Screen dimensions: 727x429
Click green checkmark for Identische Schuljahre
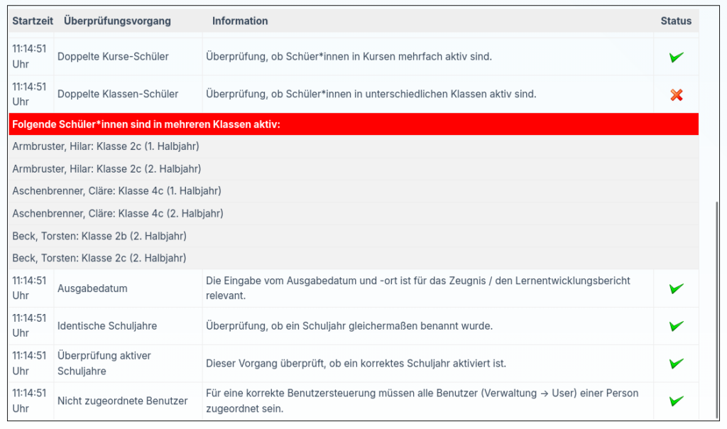(676, 326)
